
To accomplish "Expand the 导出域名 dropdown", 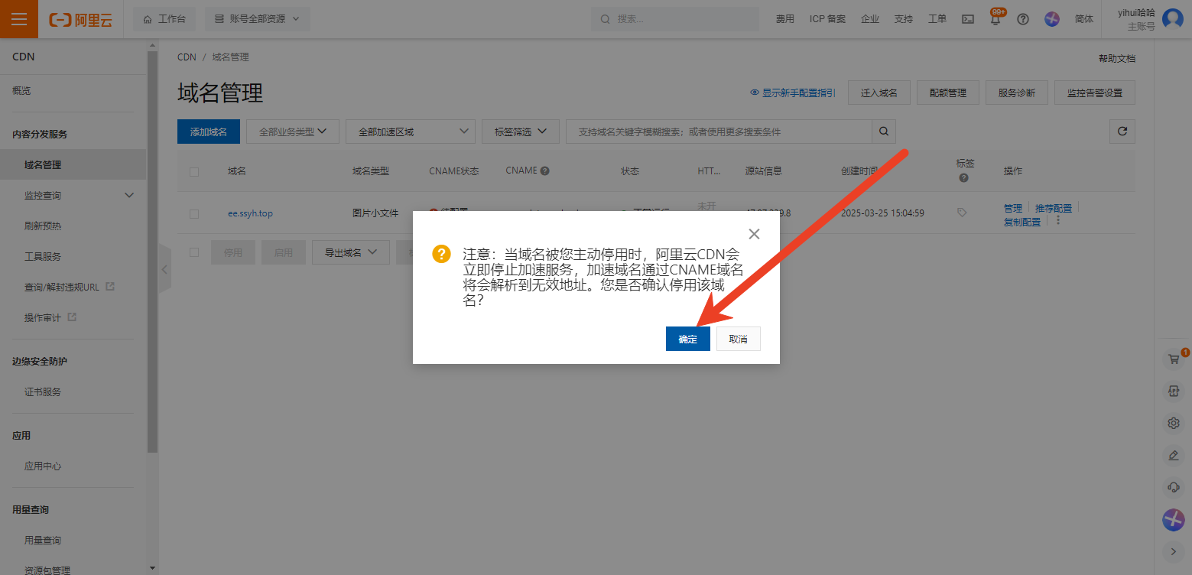I will pyautogui.click(x=351, y=252).
